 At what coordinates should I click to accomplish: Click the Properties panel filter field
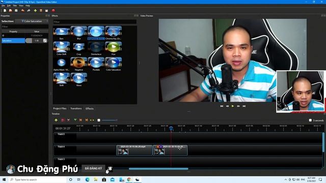[x=25, y=26]
